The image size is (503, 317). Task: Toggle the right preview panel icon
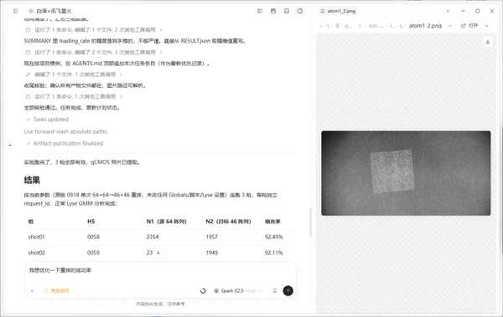point(300,11)
